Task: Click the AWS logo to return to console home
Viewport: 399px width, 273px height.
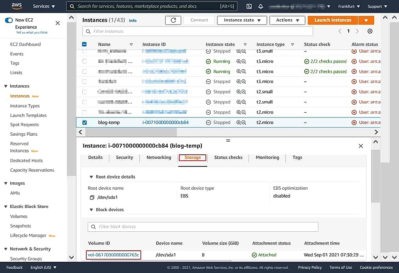Action: click(16, 6)
